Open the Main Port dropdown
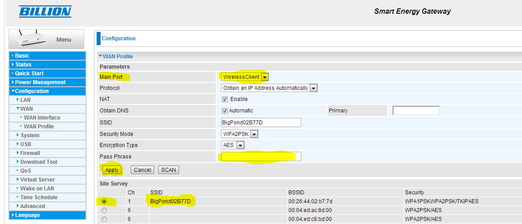 click(x=265, y=77)
